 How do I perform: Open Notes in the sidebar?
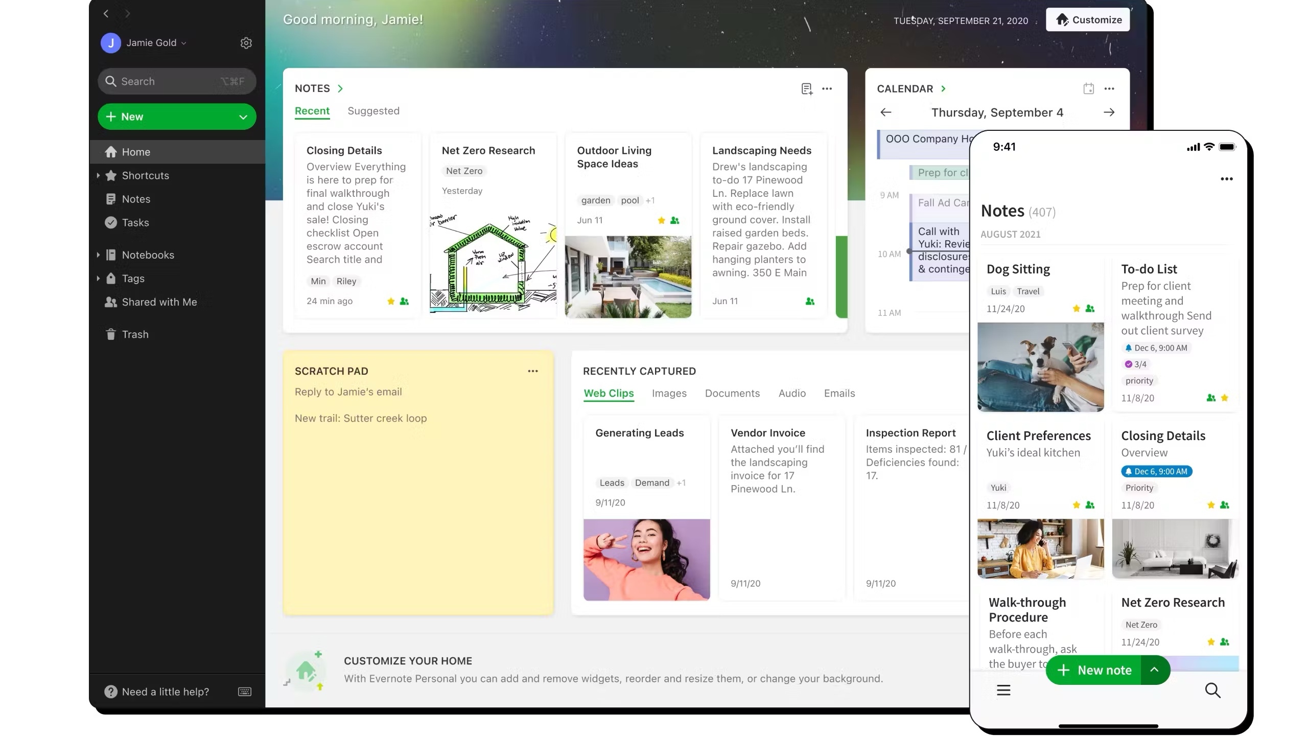point(177,199)
